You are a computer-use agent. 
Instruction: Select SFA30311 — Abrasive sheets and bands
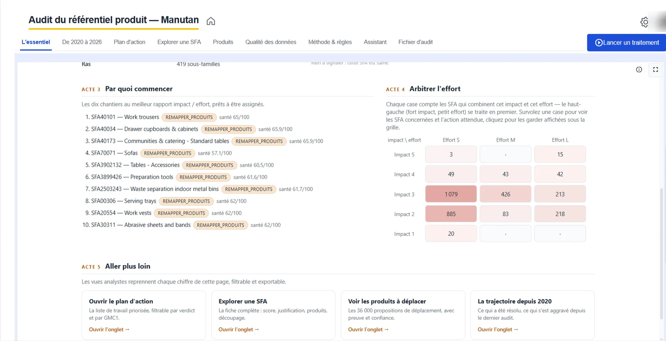click(141, 225)
